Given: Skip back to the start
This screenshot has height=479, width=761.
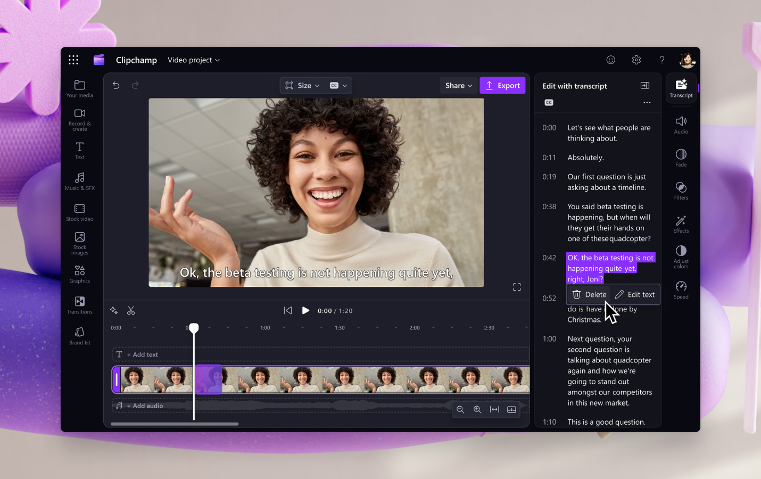Looking at the screenshot, I should click(288, 311).
